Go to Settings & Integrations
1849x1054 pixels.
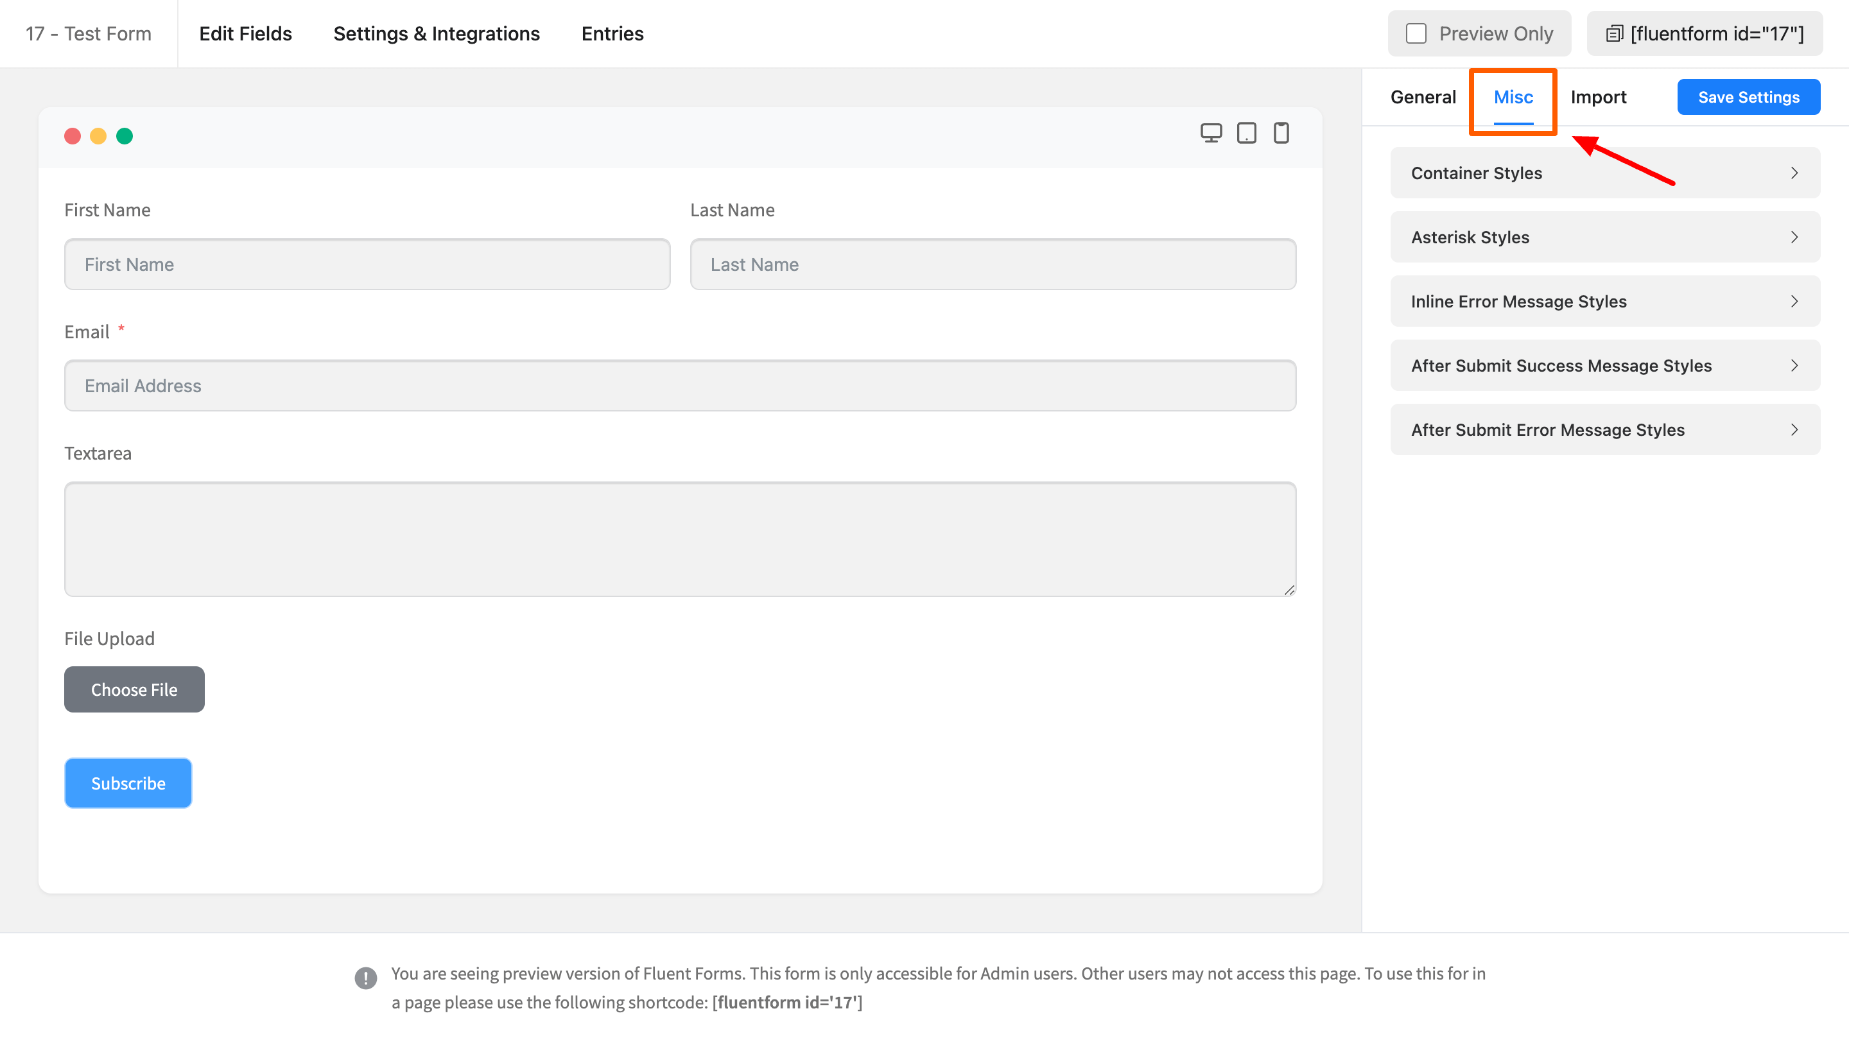[x=437, y=34]
